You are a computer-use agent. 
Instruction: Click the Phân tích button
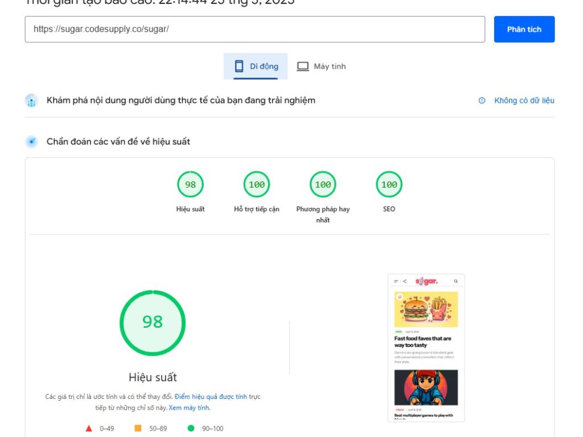pos(524,29)
